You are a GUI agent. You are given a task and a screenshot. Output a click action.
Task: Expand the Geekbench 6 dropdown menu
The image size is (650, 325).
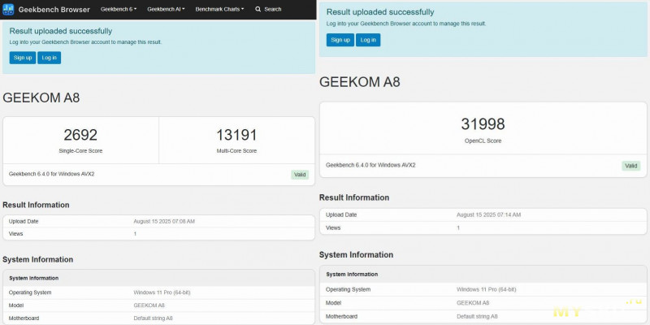119,9
